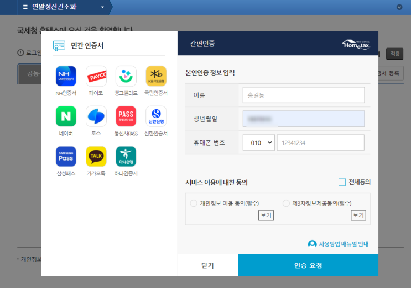Select the 통신사PASS icon
Screen dimensions: 411x288
pyautogui.click(x=126, y=116)
